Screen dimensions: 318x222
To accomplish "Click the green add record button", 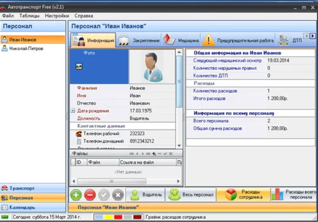I will point(76,194).
